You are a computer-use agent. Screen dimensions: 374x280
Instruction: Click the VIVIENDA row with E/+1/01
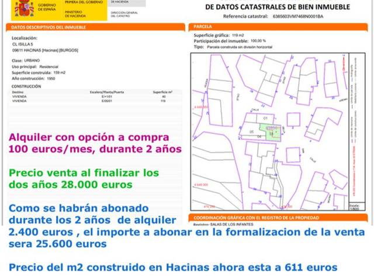tap(95, 96)
